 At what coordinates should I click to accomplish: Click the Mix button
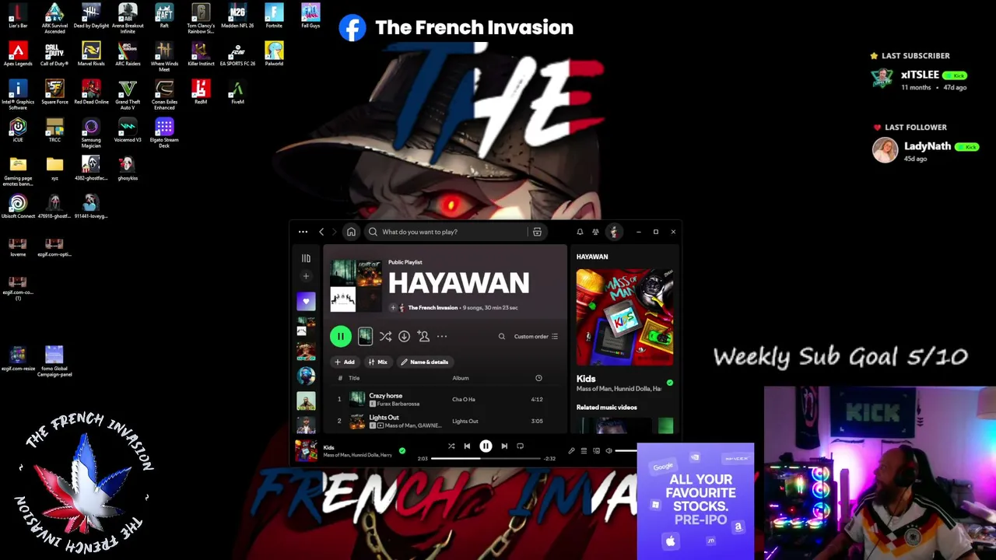(377, 362)
